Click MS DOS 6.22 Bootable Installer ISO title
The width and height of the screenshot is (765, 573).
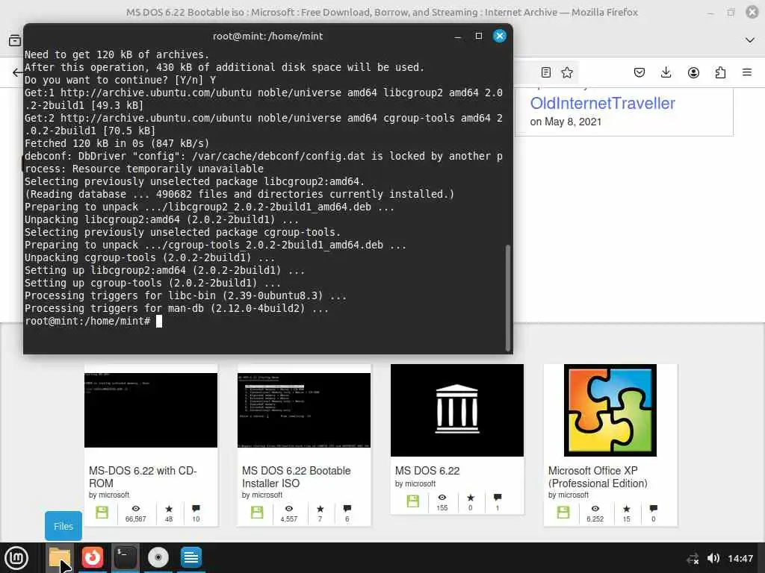click(296, 477)
